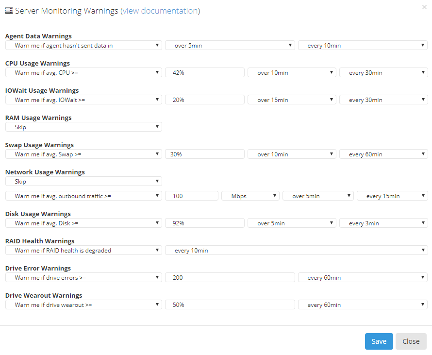Open the drive wearout 'every 60min' dropdown

(363, 305)
